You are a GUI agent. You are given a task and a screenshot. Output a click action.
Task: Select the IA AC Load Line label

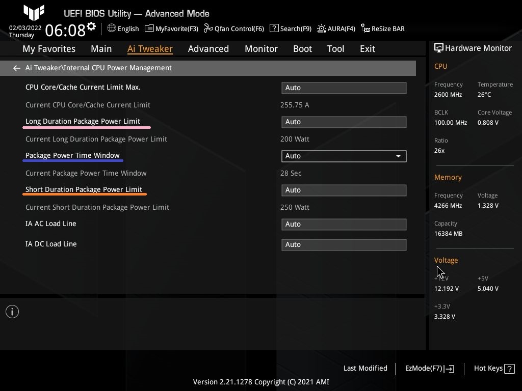(51, 224)
